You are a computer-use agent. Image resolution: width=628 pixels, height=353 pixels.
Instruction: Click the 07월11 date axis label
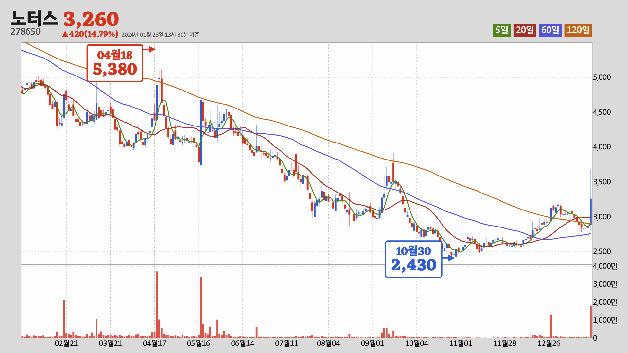click(287, 344)
